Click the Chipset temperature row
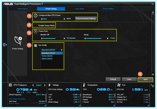The height and width of the screenshot is (109, 157). pyautogui.click(x=98, y=100)
